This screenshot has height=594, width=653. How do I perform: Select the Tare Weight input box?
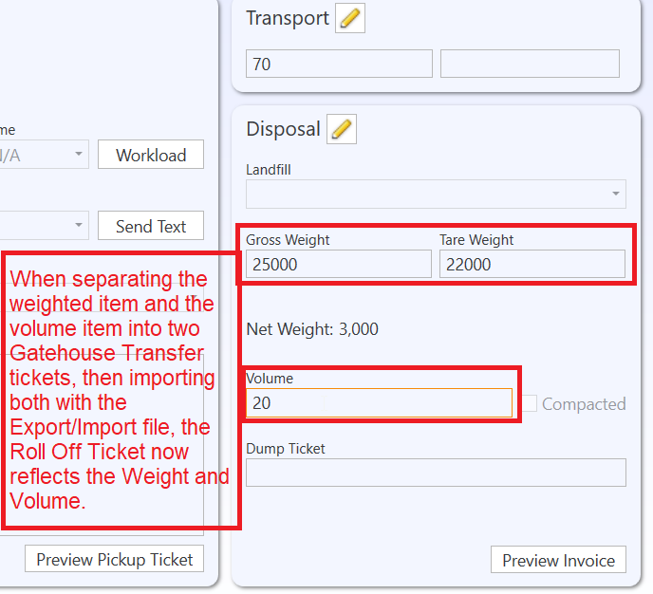tap(532, 265)
